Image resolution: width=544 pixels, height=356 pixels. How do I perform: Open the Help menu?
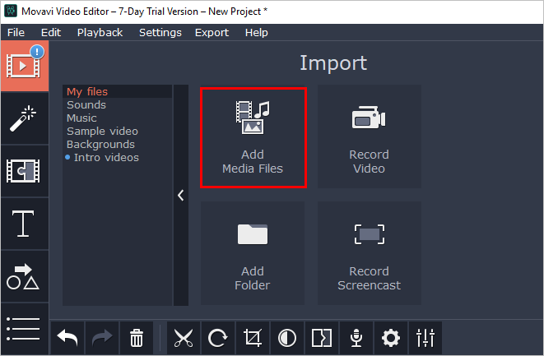pyautogui.click(x=257, y=33)
